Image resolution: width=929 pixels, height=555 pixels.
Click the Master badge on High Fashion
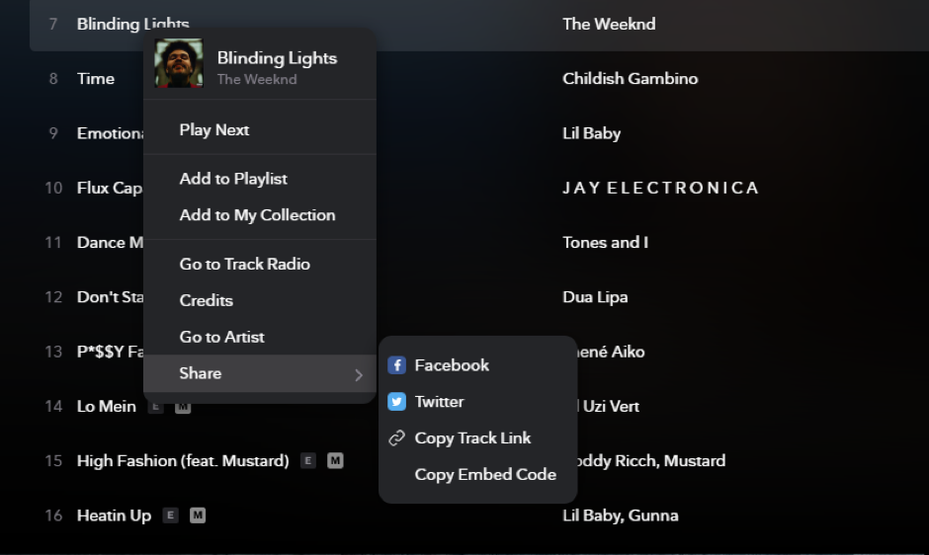[335, 460]
